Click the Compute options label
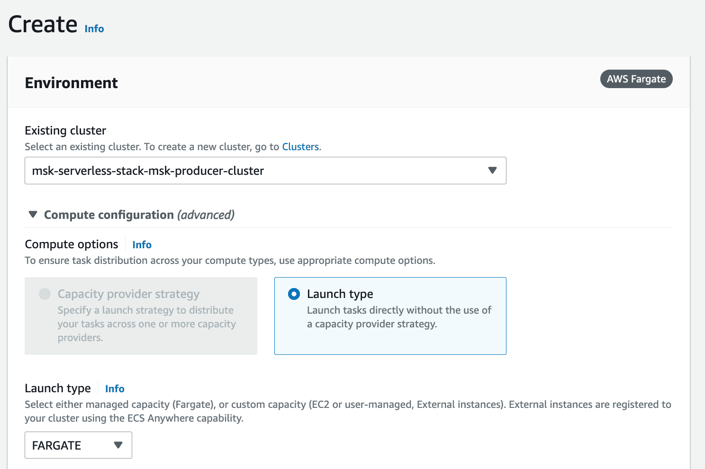Screen dimensions: 705x469 (x=72, y=244)
